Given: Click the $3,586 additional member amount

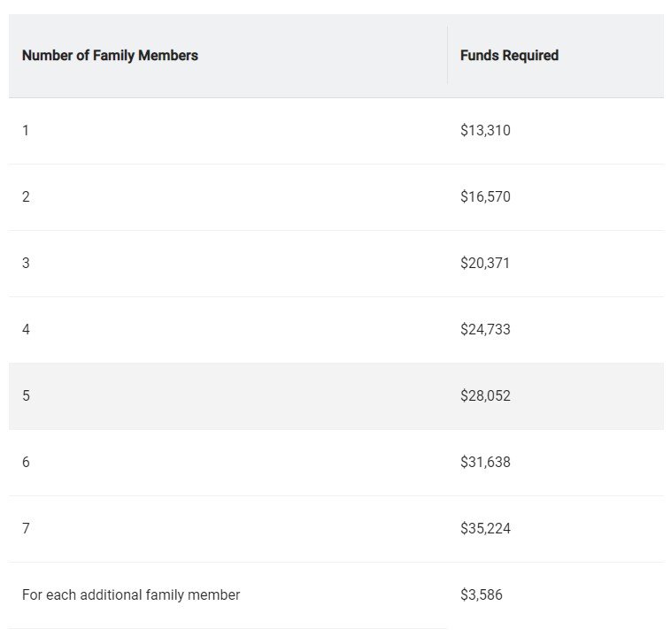Looking at the screenshot, I should 481,595.
